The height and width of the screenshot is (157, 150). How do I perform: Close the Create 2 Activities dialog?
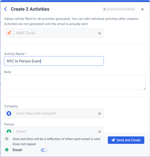[142, 9]
